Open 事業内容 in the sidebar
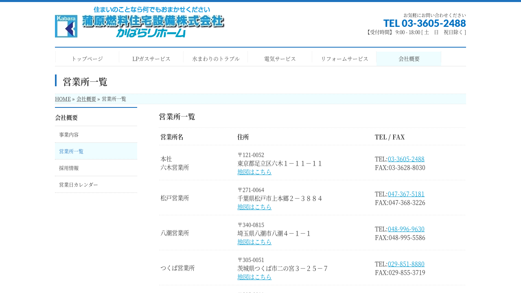The width and height of the screenshot is (521, 293). pos(69,135)
